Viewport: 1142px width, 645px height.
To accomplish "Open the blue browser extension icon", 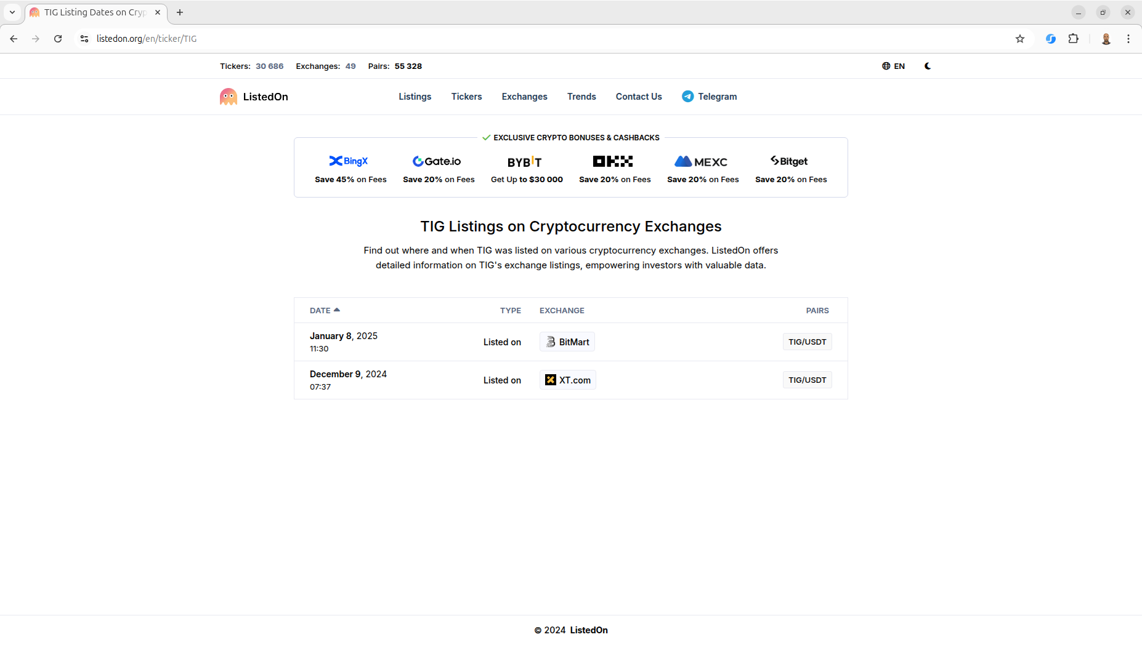I will pyautogui.click(x=1051, y=39).
